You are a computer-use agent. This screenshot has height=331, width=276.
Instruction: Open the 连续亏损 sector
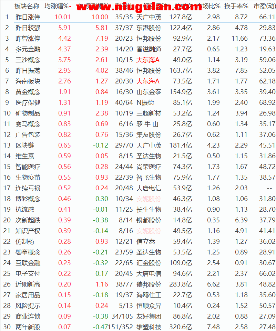(28, 188)
